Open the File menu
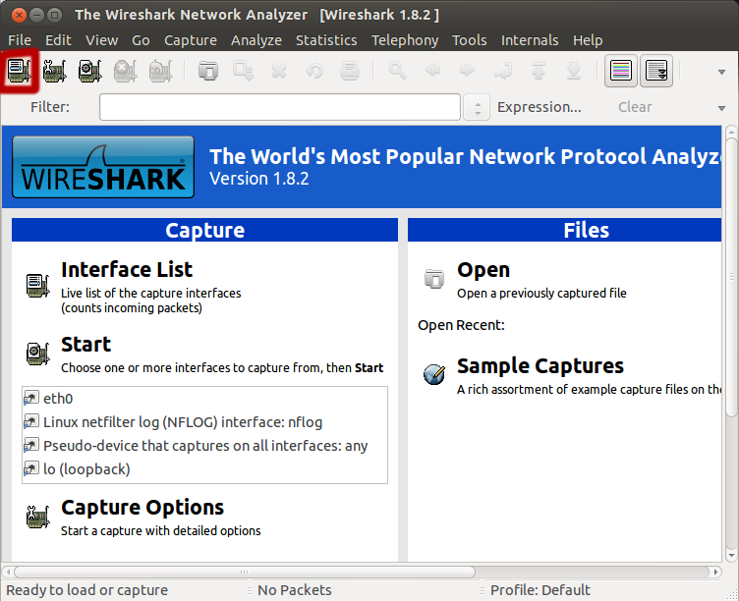The image size is (739, 601). (x=20, y=40)
